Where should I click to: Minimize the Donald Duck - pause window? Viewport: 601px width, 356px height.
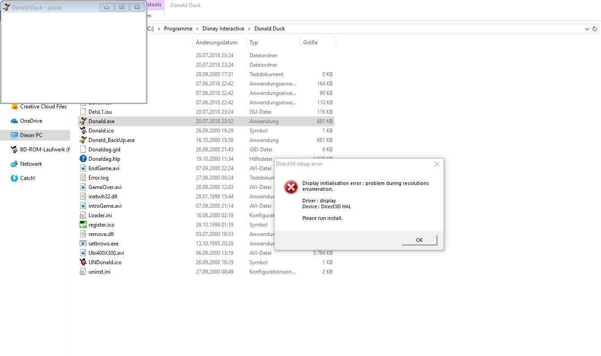click(106, 7)
